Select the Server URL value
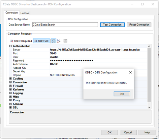This screenshot has height=139, width=159. pyautogui.click(x=95, y=50)
